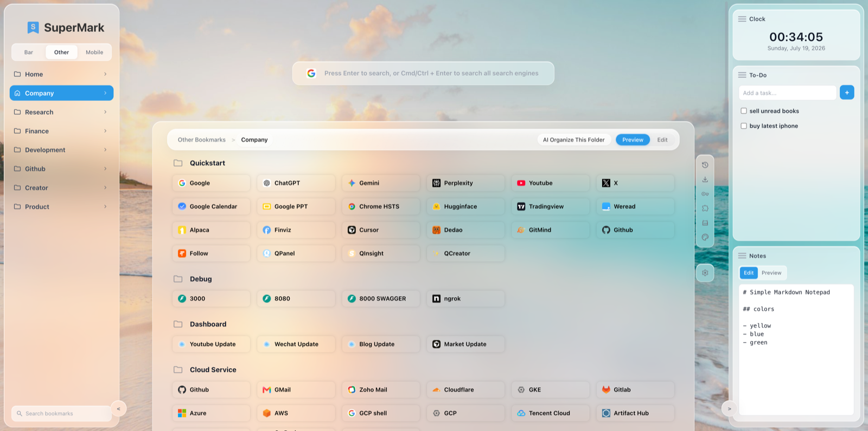Expand the Github sidebar folder chevron
The width and height of the screenshot is (868, 431).
[x=105, y=169]
